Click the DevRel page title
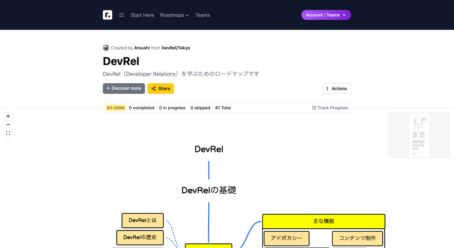 coord(121,61)
